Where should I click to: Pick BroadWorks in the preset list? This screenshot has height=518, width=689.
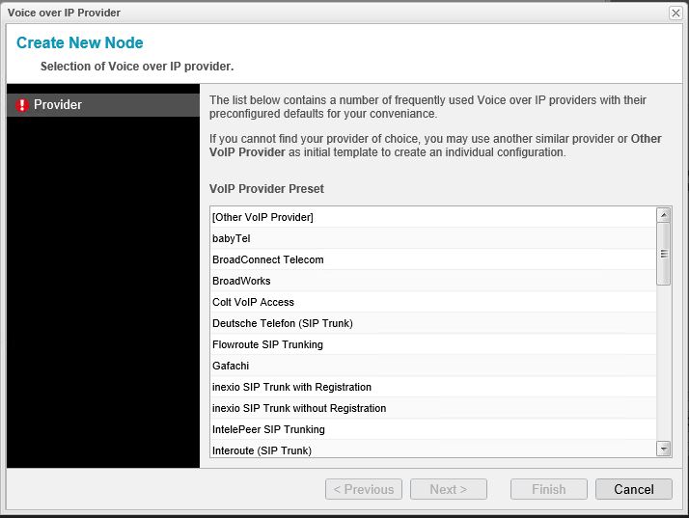point(241,281)
